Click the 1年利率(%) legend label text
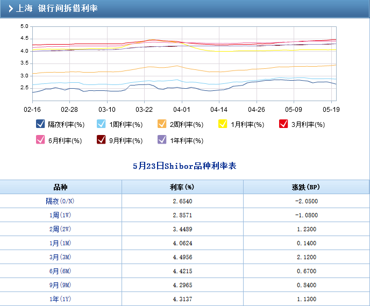Image resolution: width=370 pixels, height=306 pixels. click(x=187, y=140)
